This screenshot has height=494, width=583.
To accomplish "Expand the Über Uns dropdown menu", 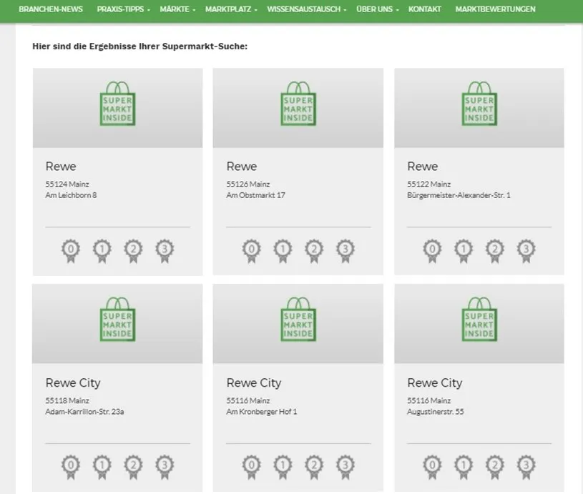I will click(x=377, y=9).
